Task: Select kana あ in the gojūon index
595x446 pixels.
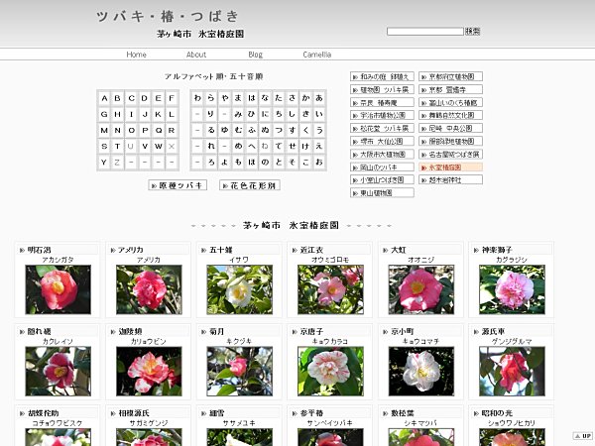Action: 319,98
